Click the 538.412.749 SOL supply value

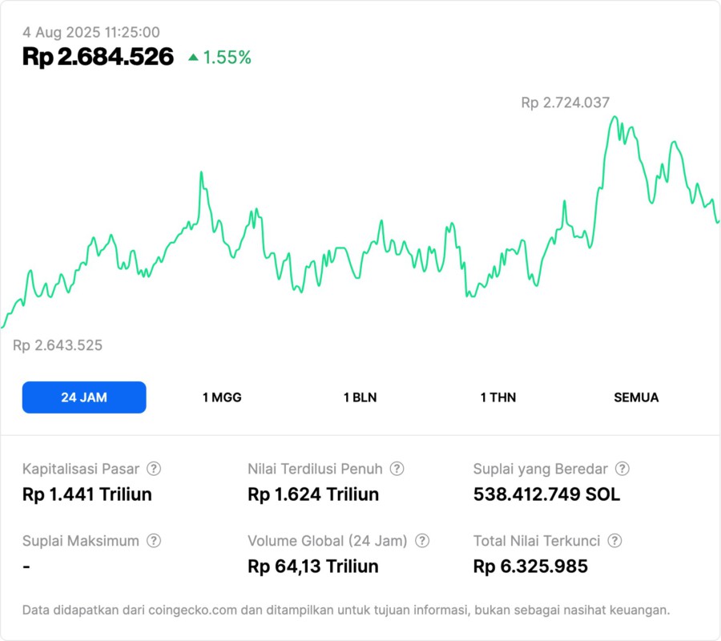(x=546, y=494)
